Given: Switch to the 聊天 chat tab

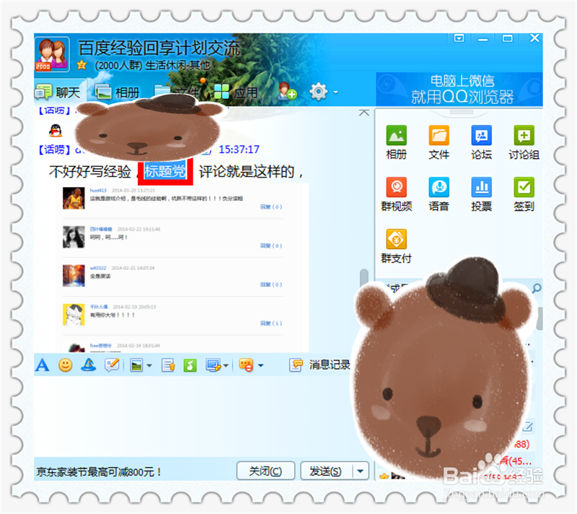Looking at the screenshot, I should click(x=58, y=92).
